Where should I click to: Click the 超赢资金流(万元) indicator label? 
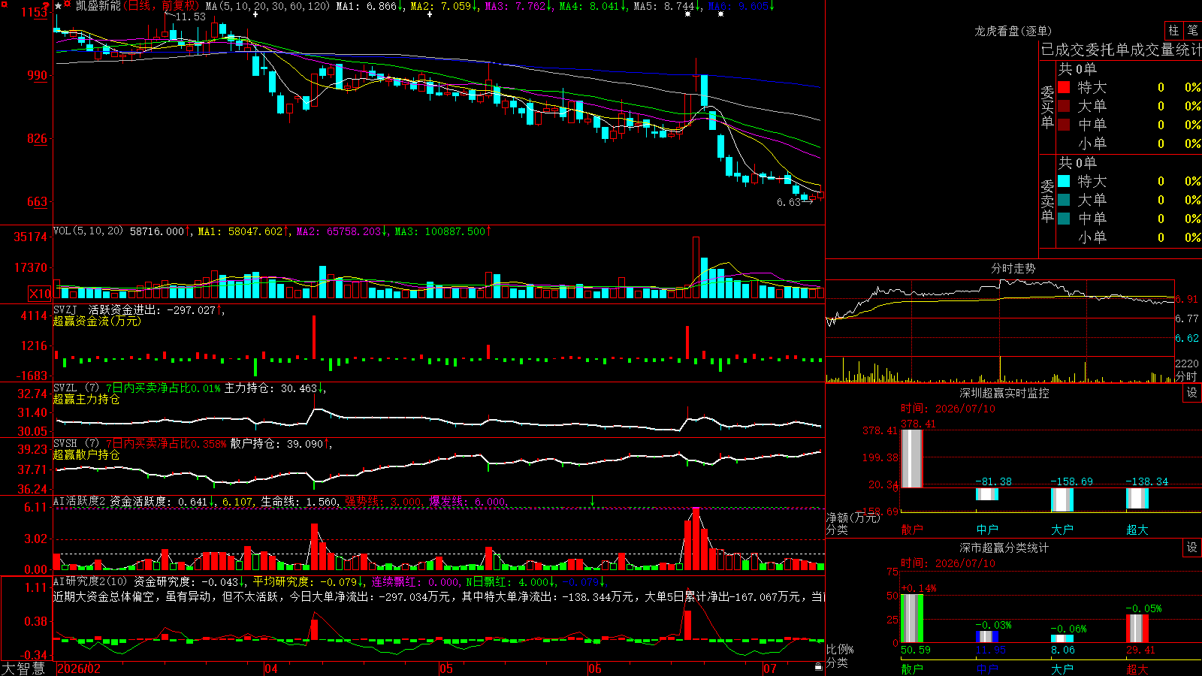coord(97,321)
